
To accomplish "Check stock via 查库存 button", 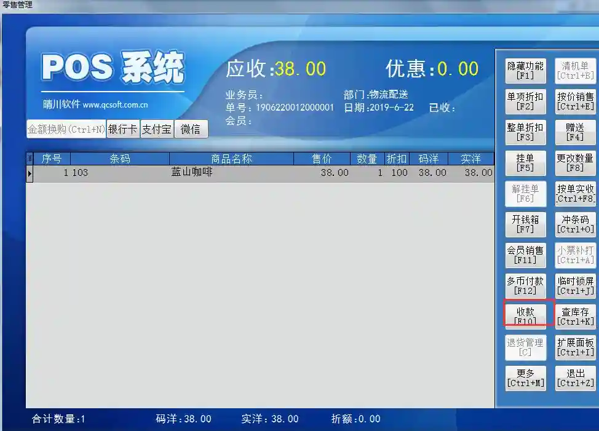I will (575, 317).
